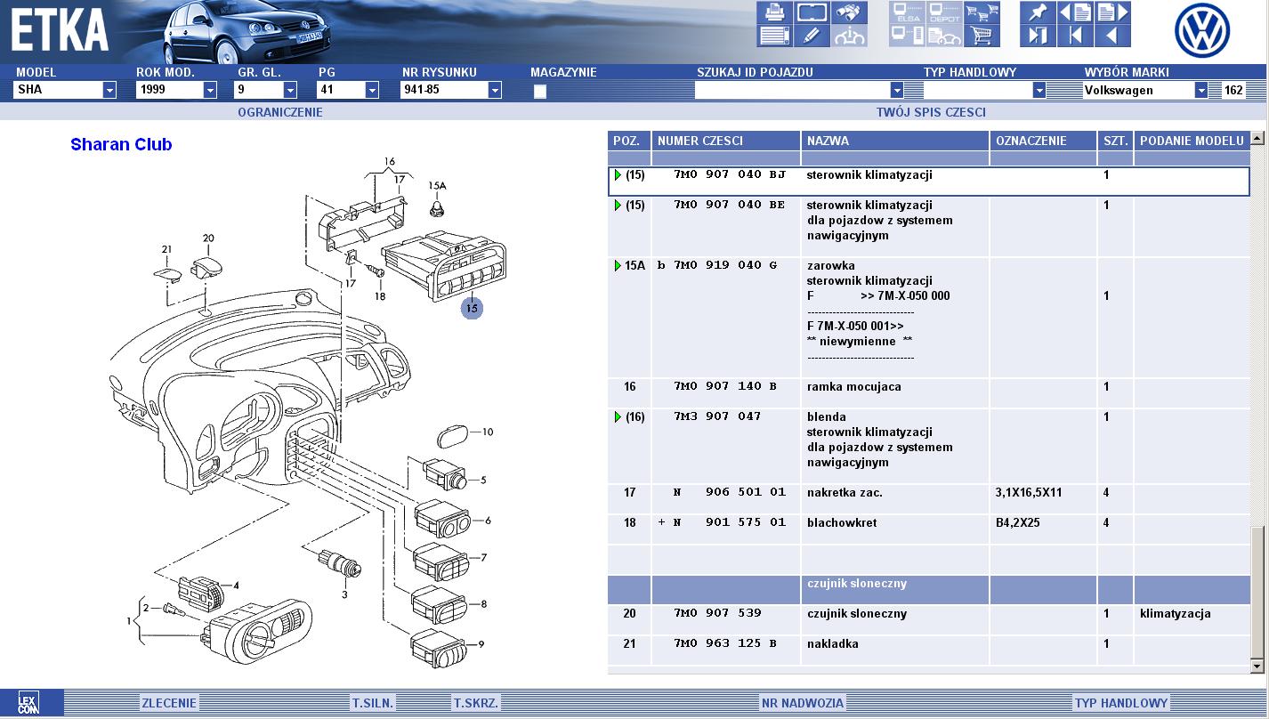Expand the SZUKAJ ID POJAZDU dropdown

(897, 90)
